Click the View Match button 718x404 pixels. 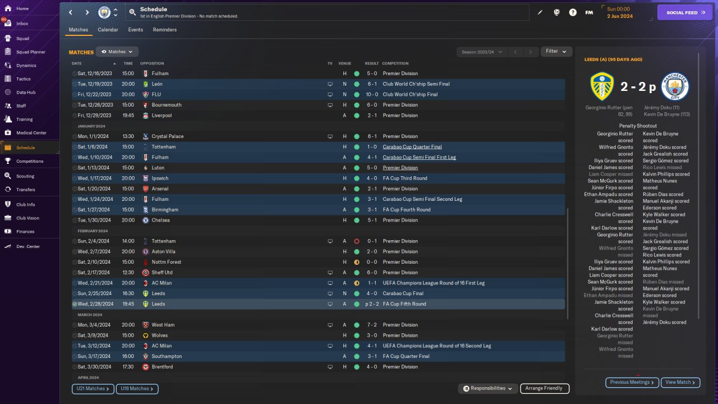680,382
